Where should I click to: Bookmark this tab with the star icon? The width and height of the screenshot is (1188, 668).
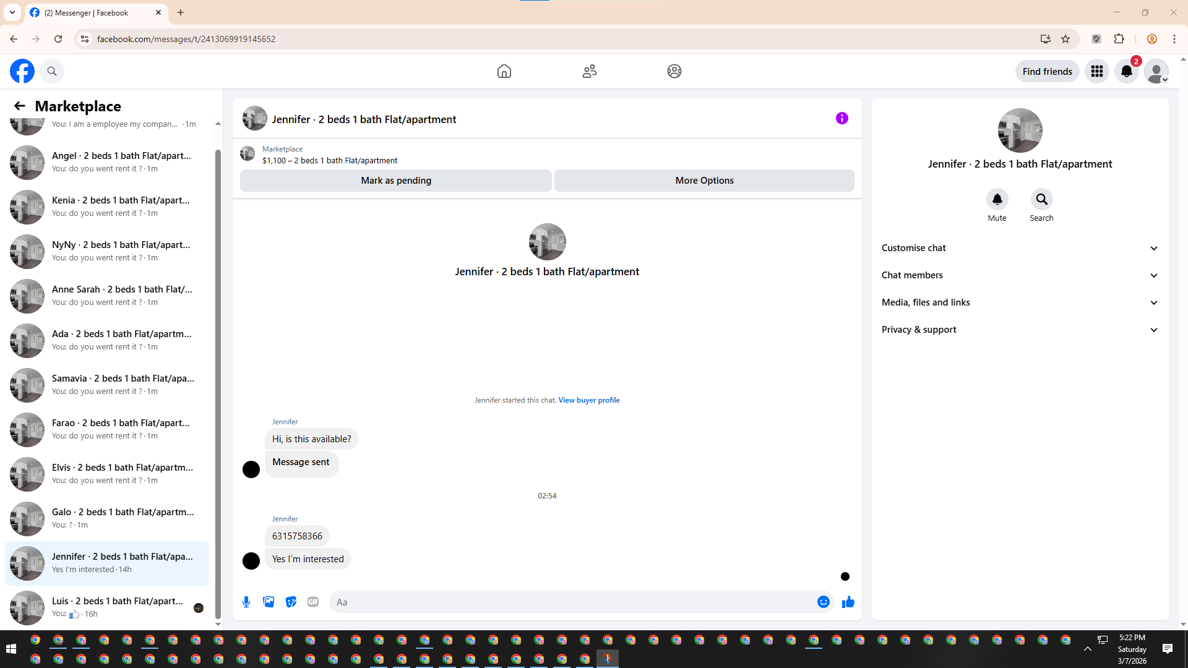(x=1065, y=39)
